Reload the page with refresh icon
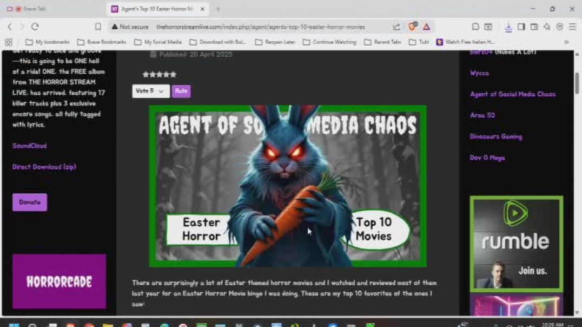The width and height of the screenshot is (582, 327). (35, 27)
